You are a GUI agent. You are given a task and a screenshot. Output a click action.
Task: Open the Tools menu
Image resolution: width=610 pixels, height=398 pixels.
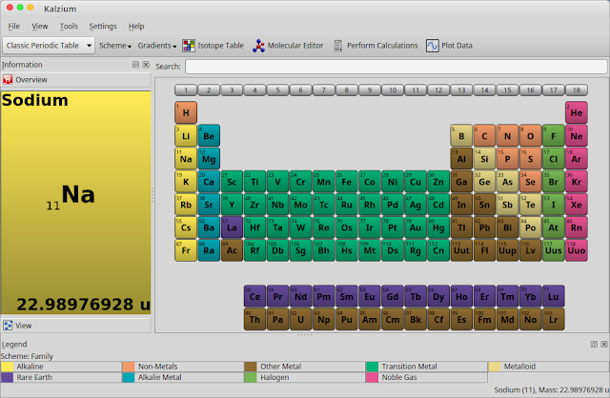pyautogui.click(x=69, y=26)
